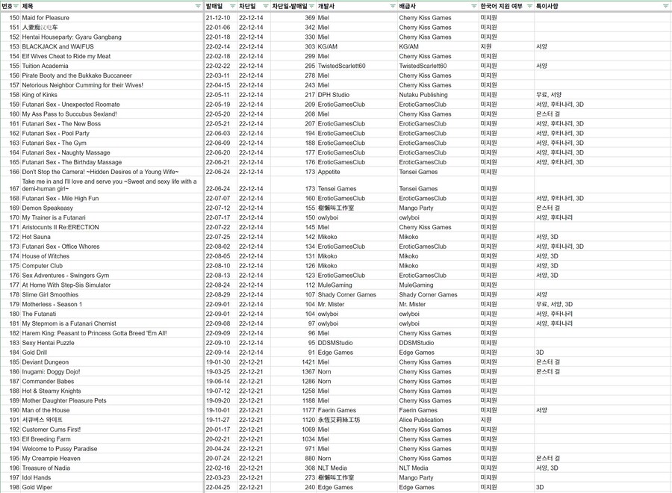Open the 차단일-발매일 column filter dropdown
This screenshot has height=493, width=672.
click(x=311, y=6)
